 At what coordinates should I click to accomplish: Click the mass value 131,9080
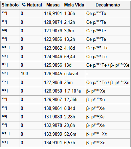53,117
